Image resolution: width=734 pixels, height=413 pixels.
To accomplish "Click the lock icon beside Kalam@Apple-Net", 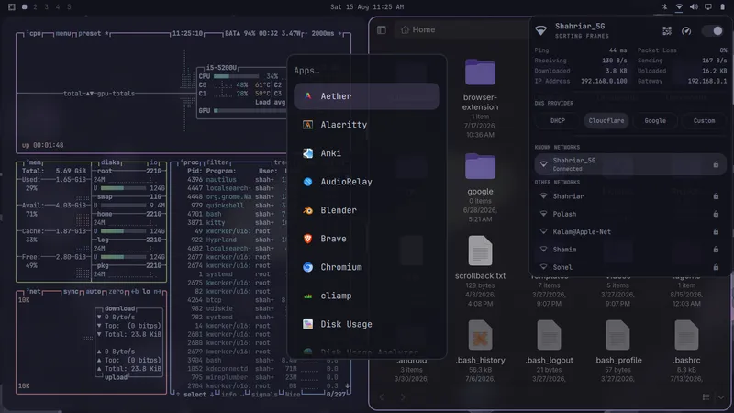I will (x=716, y=232).
